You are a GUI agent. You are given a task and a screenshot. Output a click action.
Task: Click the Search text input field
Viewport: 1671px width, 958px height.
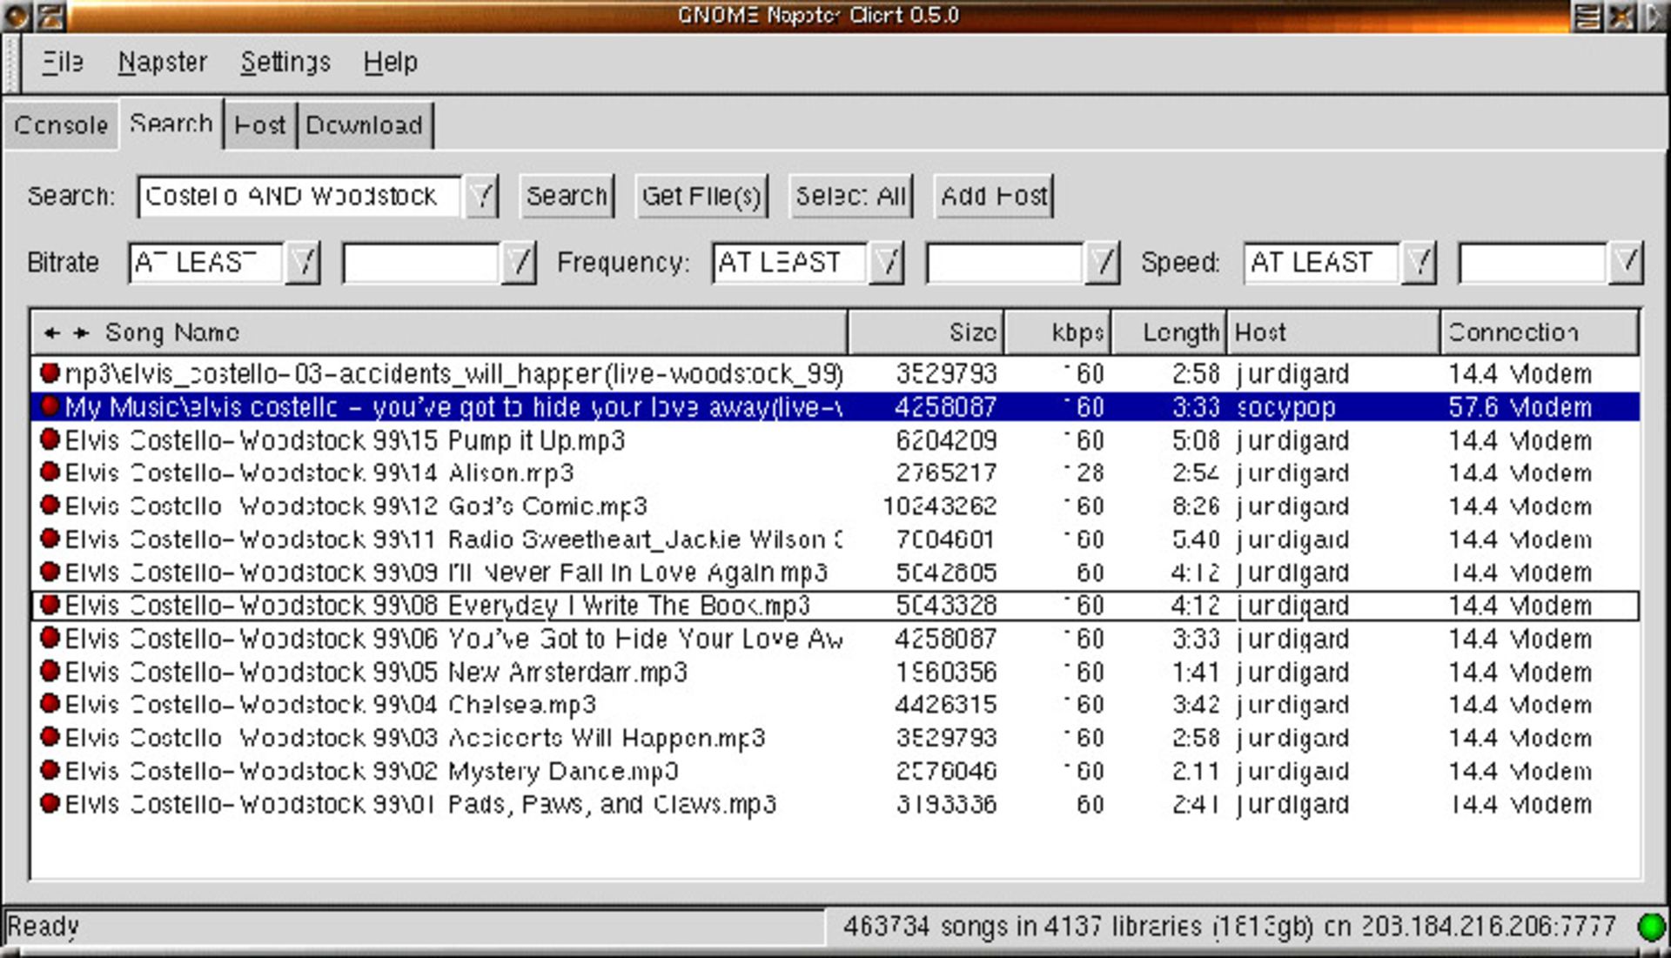[x=299, y=196]
